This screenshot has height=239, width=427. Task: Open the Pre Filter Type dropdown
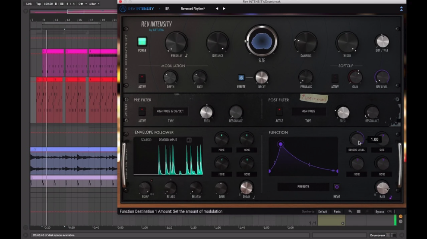pyautogui.click(x=170, y=112)
